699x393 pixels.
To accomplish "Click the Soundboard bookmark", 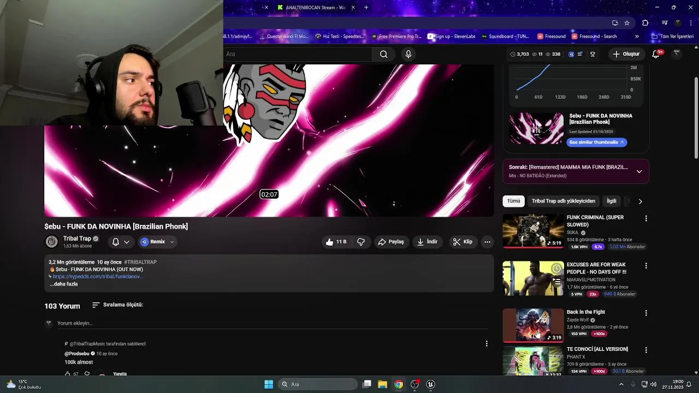I will (505, 37).
